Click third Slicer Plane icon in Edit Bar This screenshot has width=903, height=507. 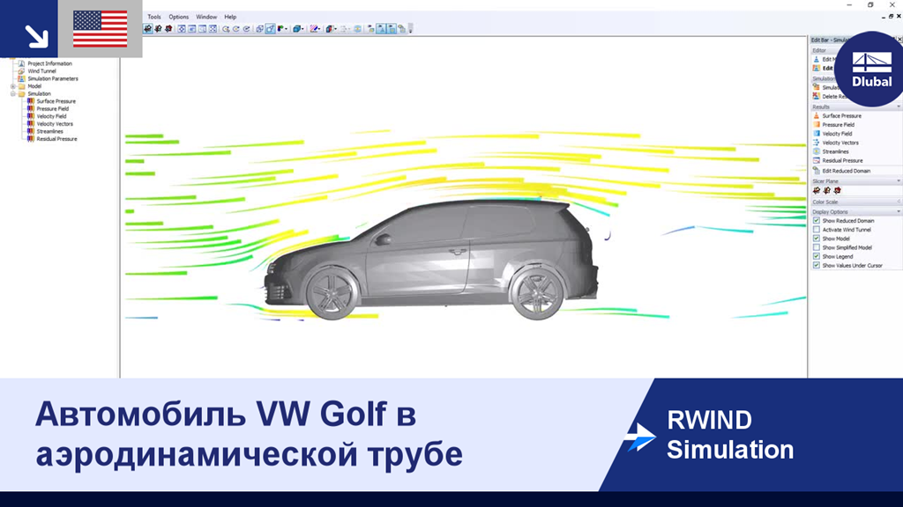tap(838, 190)
